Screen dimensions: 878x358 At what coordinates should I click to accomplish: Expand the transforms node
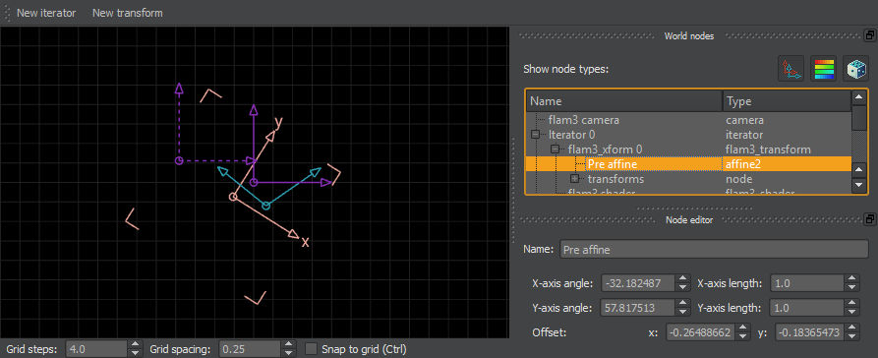point(574,179)
